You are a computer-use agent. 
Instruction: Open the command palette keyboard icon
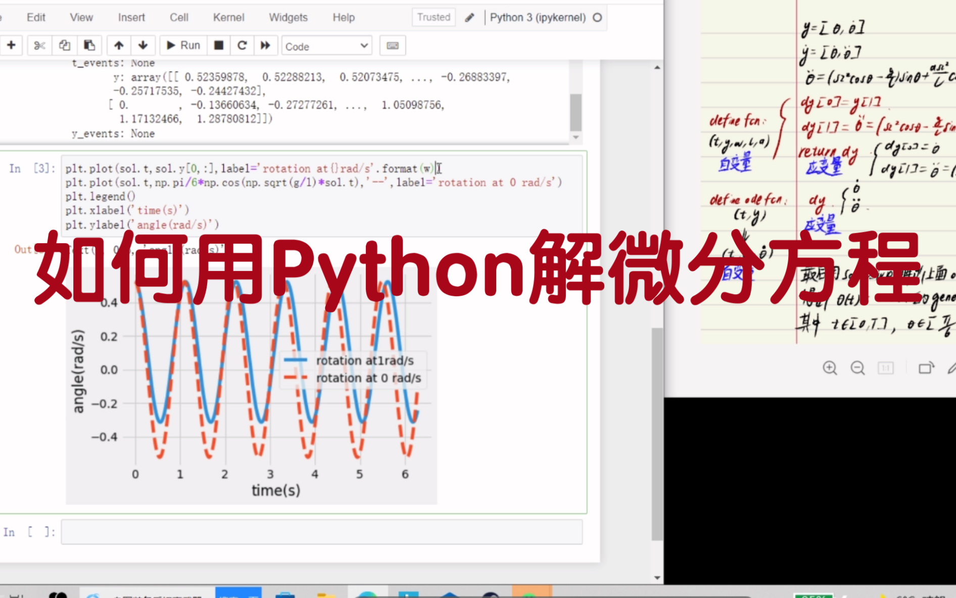393,45
